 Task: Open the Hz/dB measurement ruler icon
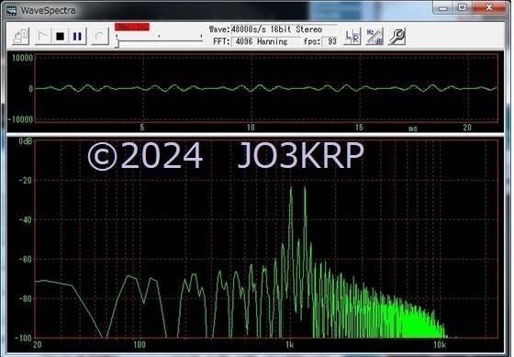click(x=374, y=37)
